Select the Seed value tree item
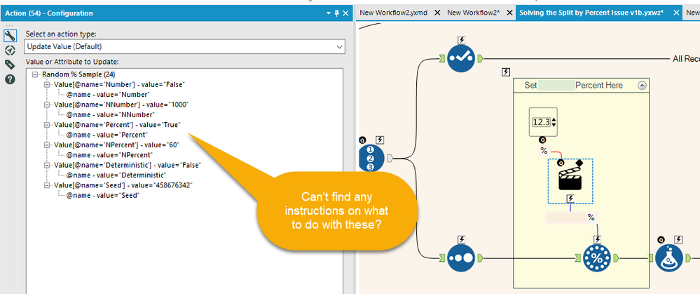700x294 pixels. click(123, 185)
